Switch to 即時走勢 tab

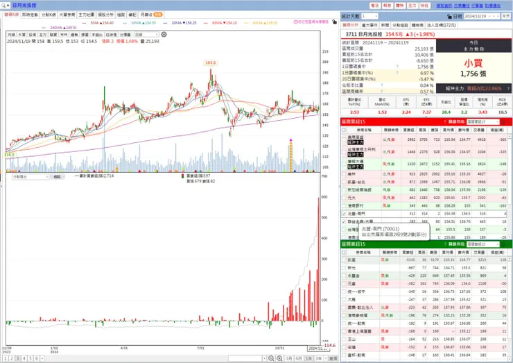(30, 15)
